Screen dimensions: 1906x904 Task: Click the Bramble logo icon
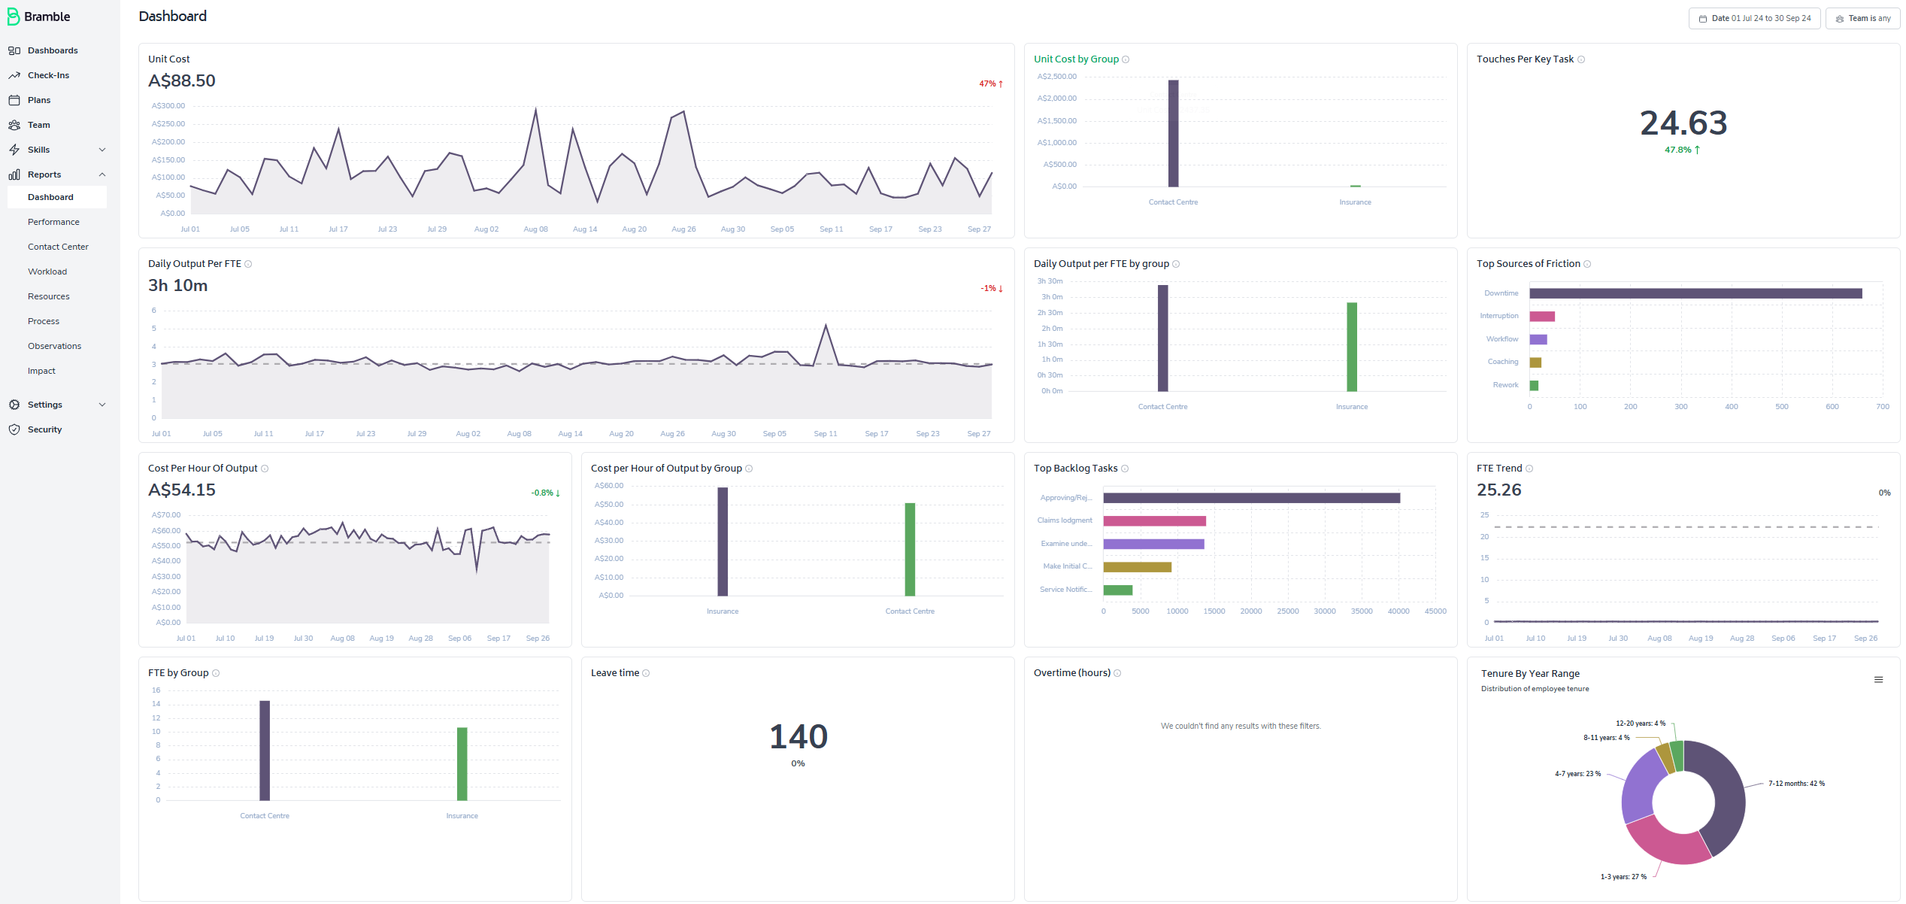[13, 17]
